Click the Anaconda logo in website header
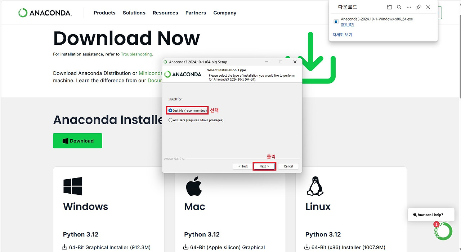Screen dimensions: 461x252 coord(45,13)
